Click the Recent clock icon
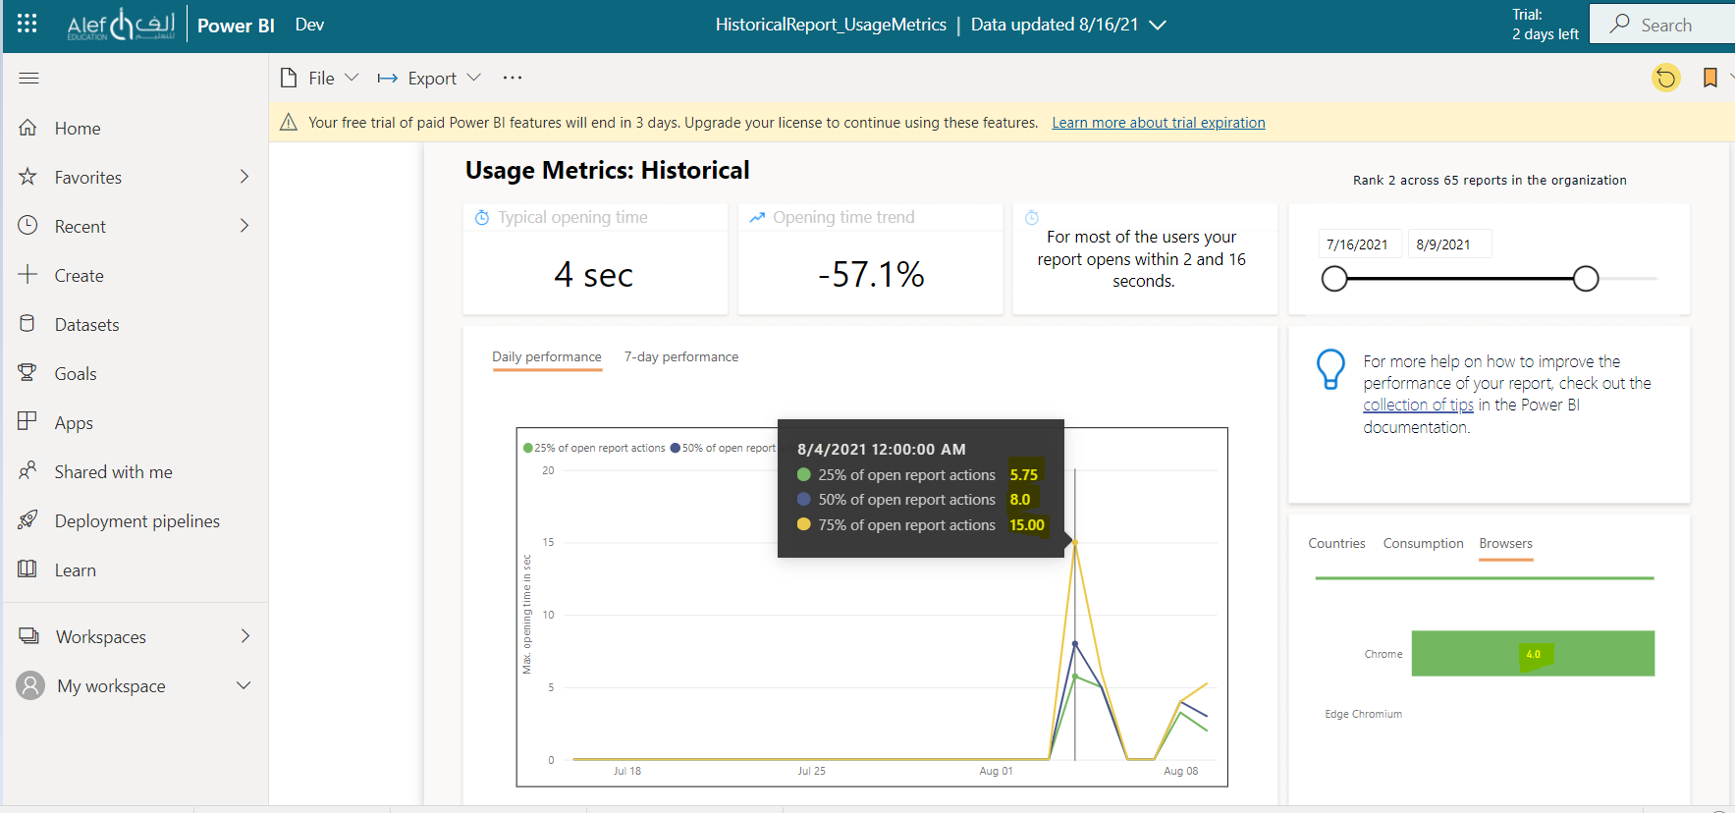 pos(27,226)
